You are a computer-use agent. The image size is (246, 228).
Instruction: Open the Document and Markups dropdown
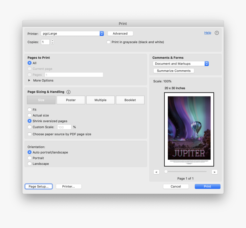pos(181,64)
